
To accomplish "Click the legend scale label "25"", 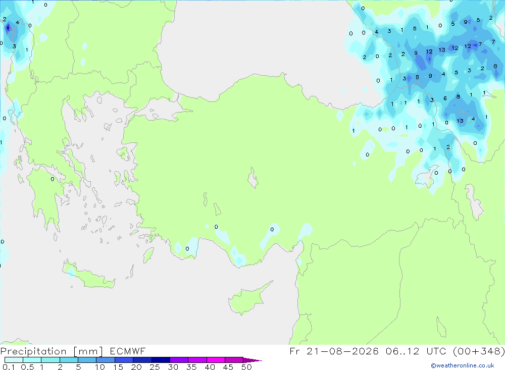I will (x=155, y=367).
